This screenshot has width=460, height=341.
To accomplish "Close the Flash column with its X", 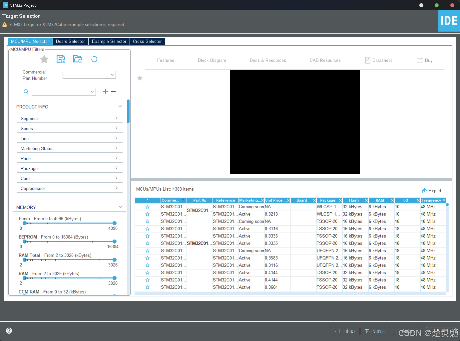I will pyautogui.click(x=366, y=200).
